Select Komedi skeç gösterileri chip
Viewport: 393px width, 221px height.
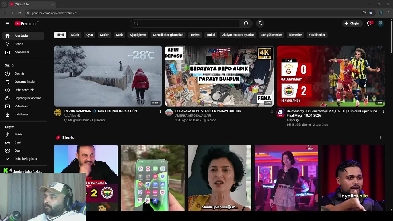(168, 35)
